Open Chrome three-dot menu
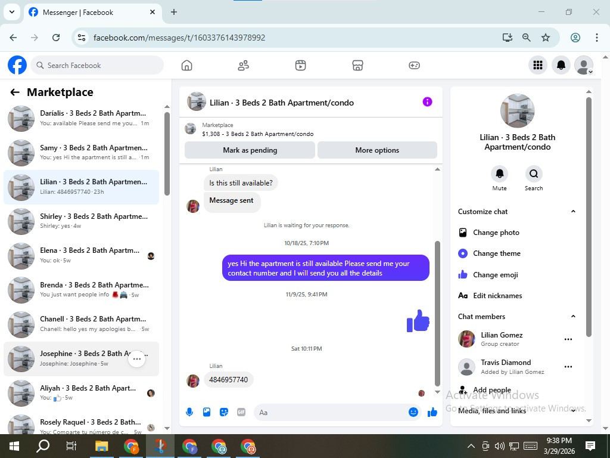 pyautogui.click(x=596, y=38)
